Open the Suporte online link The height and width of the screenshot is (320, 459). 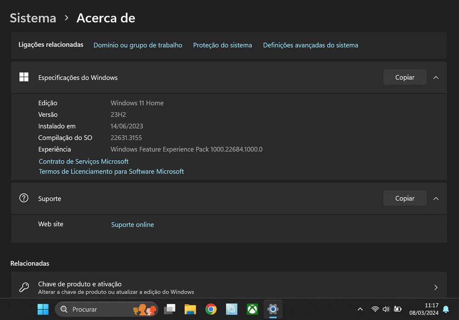[x=132, y=224]
